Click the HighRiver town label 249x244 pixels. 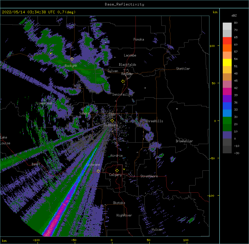(x=124, y=215)
